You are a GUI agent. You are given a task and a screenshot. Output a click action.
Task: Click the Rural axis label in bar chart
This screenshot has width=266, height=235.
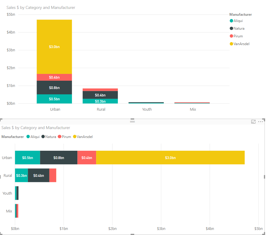[x=8, y=175]
